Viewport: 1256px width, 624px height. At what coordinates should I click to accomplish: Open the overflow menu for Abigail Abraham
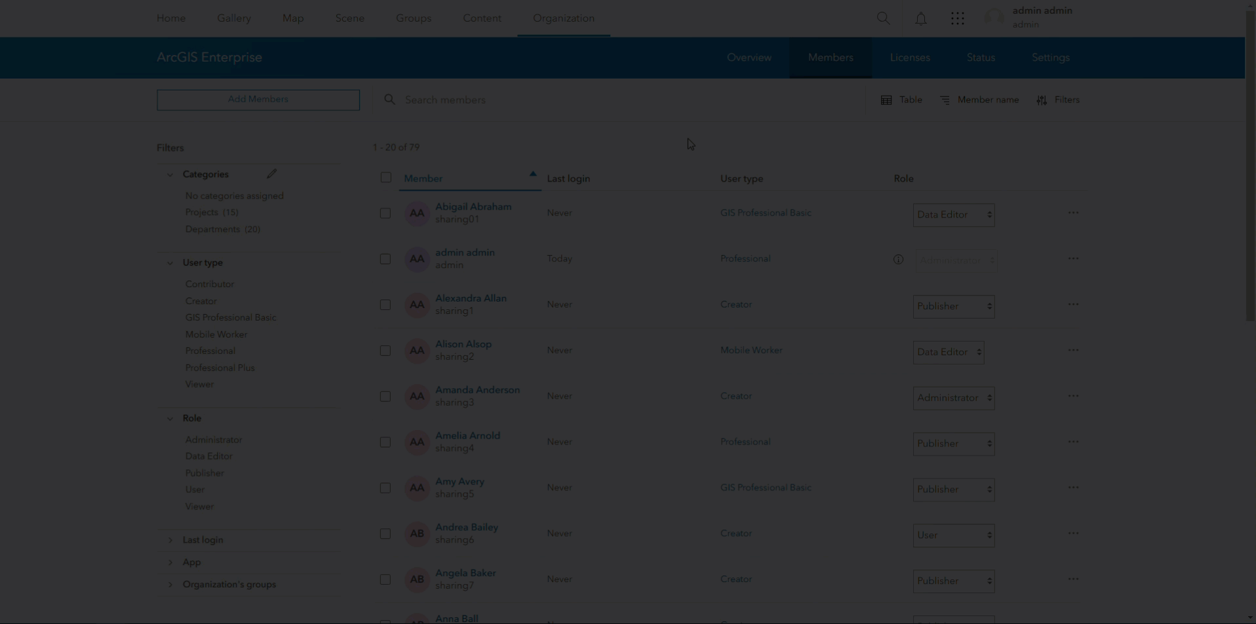tap(1074, 212)
